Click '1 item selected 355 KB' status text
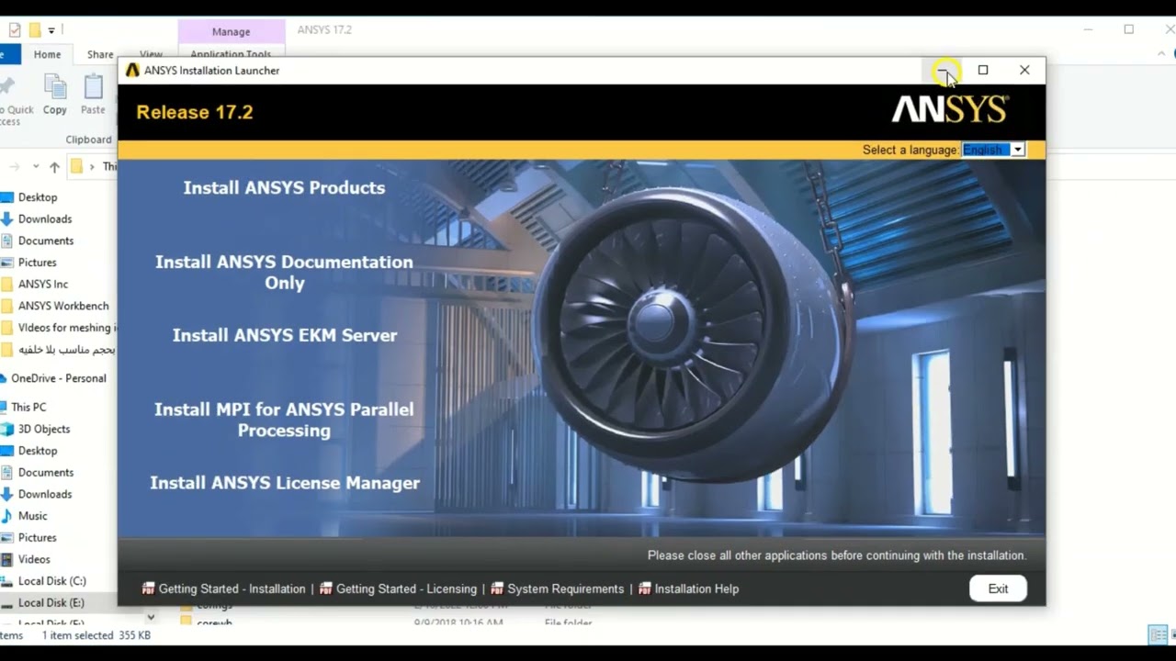 click(x=96, y=635)
